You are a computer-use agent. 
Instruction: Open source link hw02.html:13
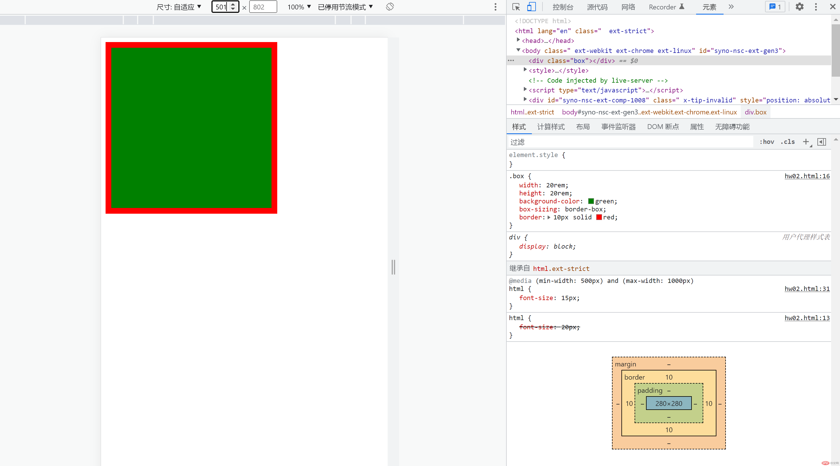click(807, 318)
